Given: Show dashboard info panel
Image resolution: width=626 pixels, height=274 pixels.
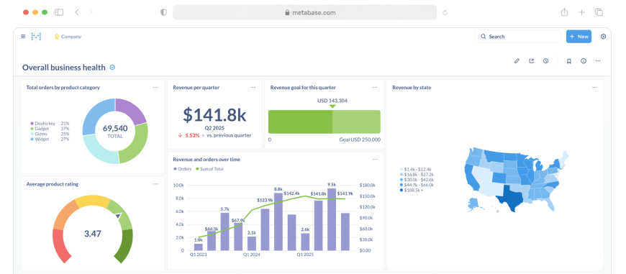Looking at the screenshot, I should pyautogui.click(x=584, y=61).
